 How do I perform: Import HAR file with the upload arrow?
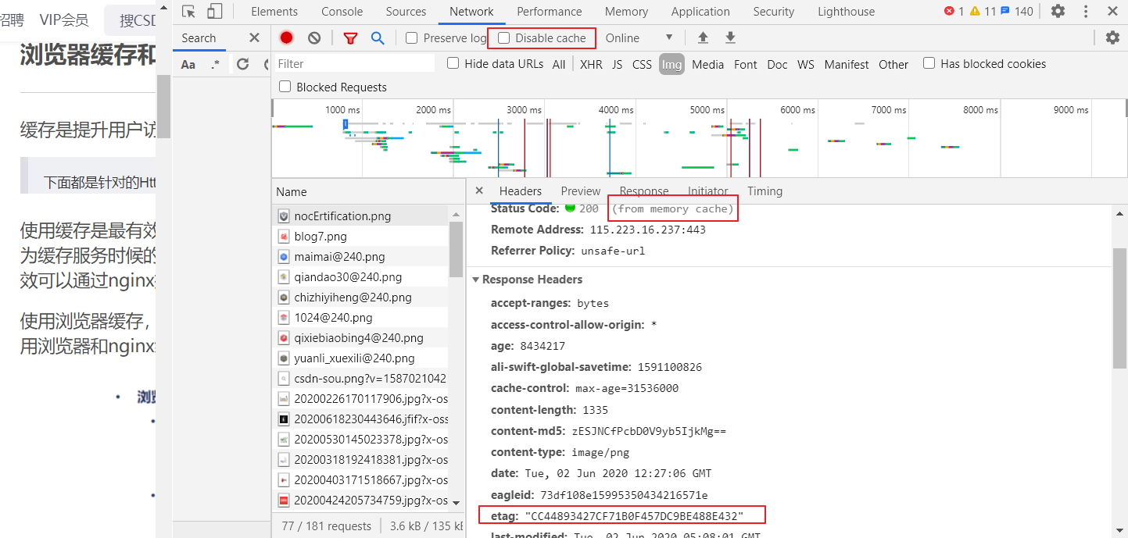tap(702, 37)
